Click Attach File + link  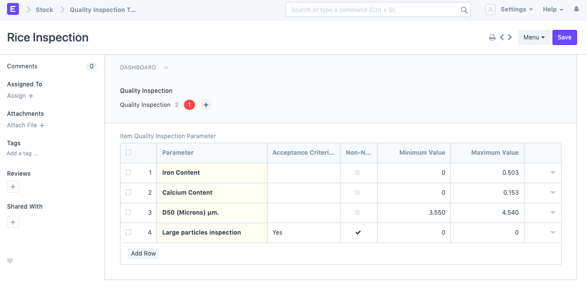click(26, 125)
